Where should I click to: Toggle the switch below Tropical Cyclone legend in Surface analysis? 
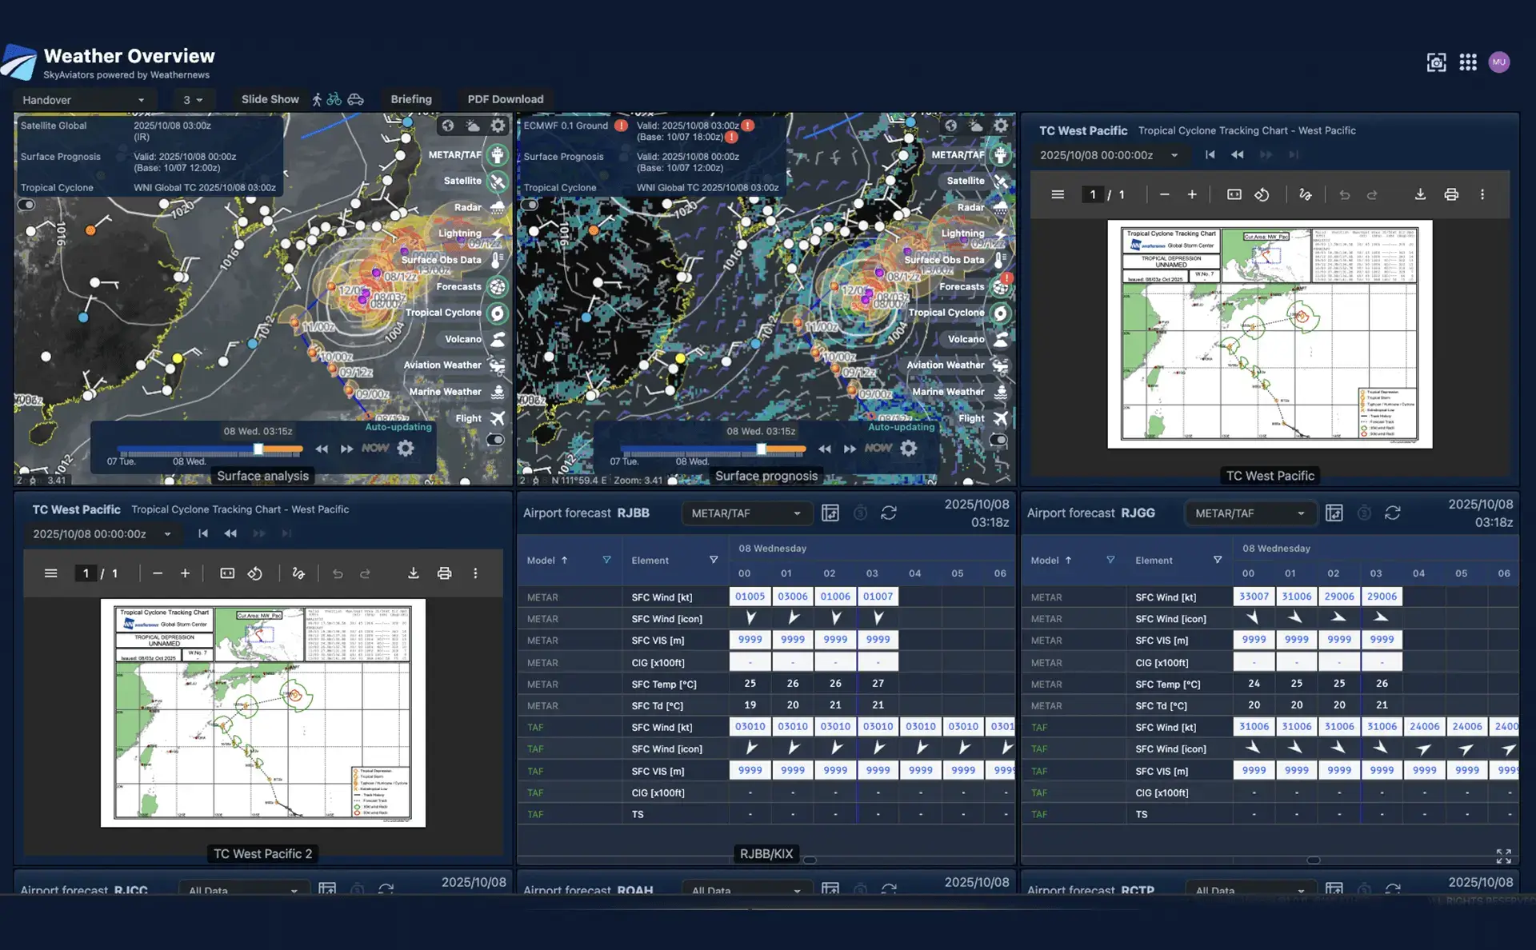27,205
